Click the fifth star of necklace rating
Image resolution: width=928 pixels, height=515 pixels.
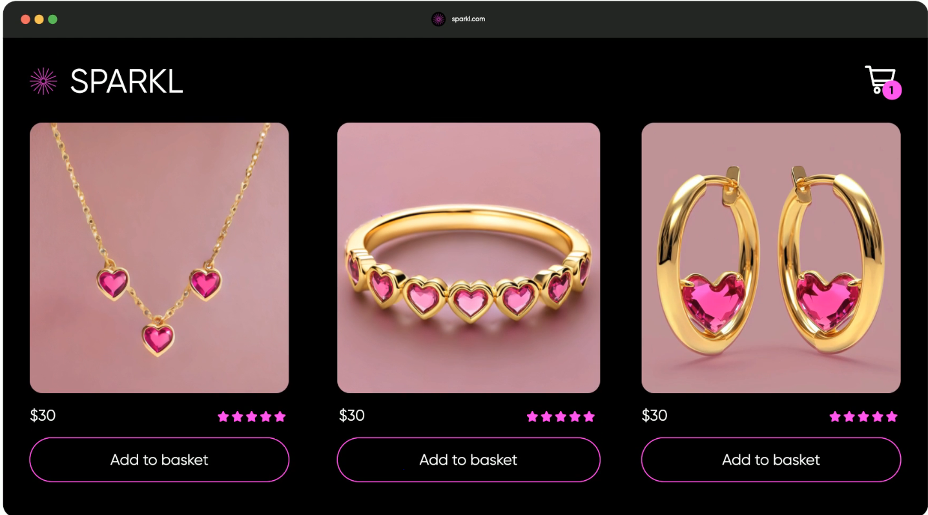coord(280,416)
